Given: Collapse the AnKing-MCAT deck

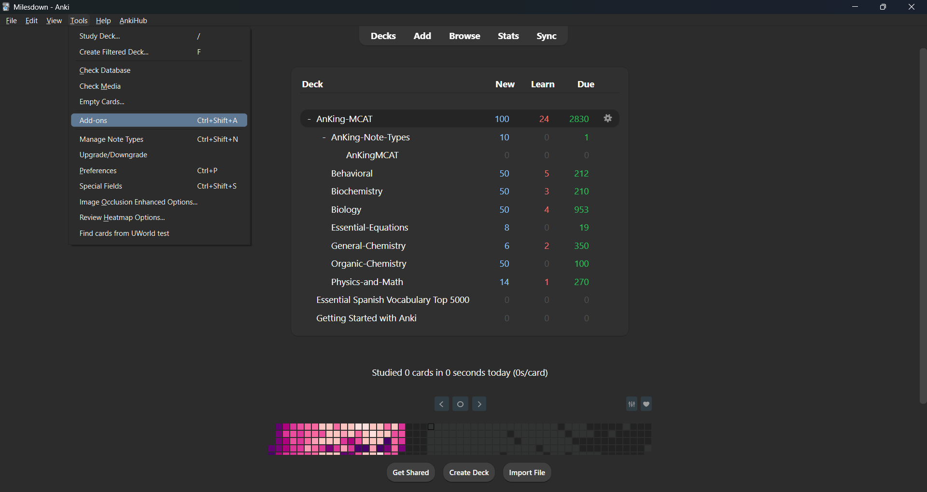Looking at the screenshot, I should point(309,119).
